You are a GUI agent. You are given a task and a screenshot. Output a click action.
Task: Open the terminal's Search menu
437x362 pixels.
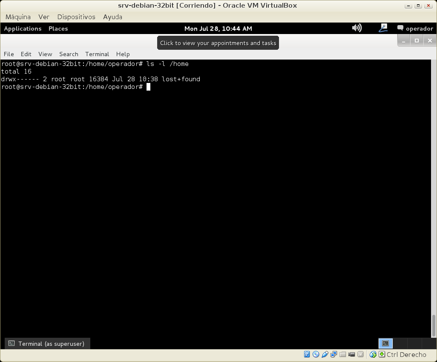pyautogui.click(x=69, y=54)
